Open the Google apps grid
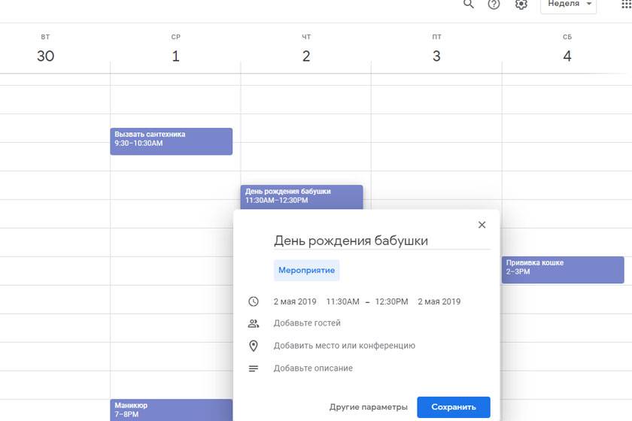The image size is (632, 421). tap(625, 5)
